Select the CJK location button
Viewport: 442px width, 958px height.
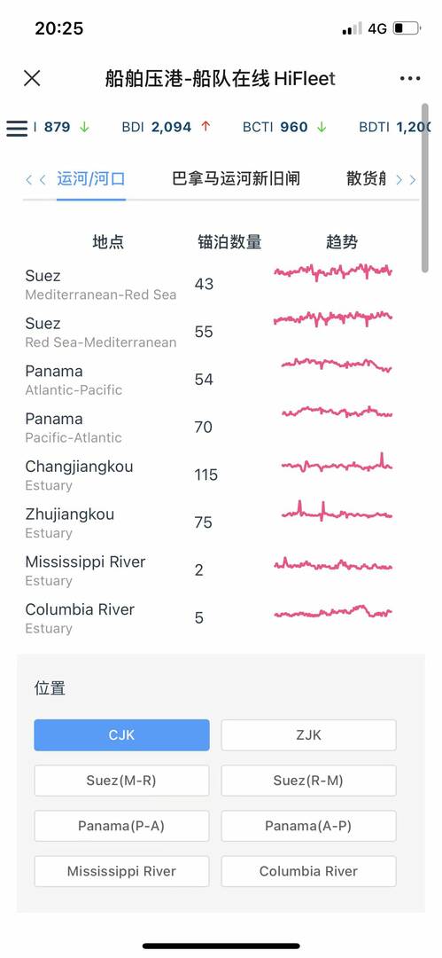point(121,735)
